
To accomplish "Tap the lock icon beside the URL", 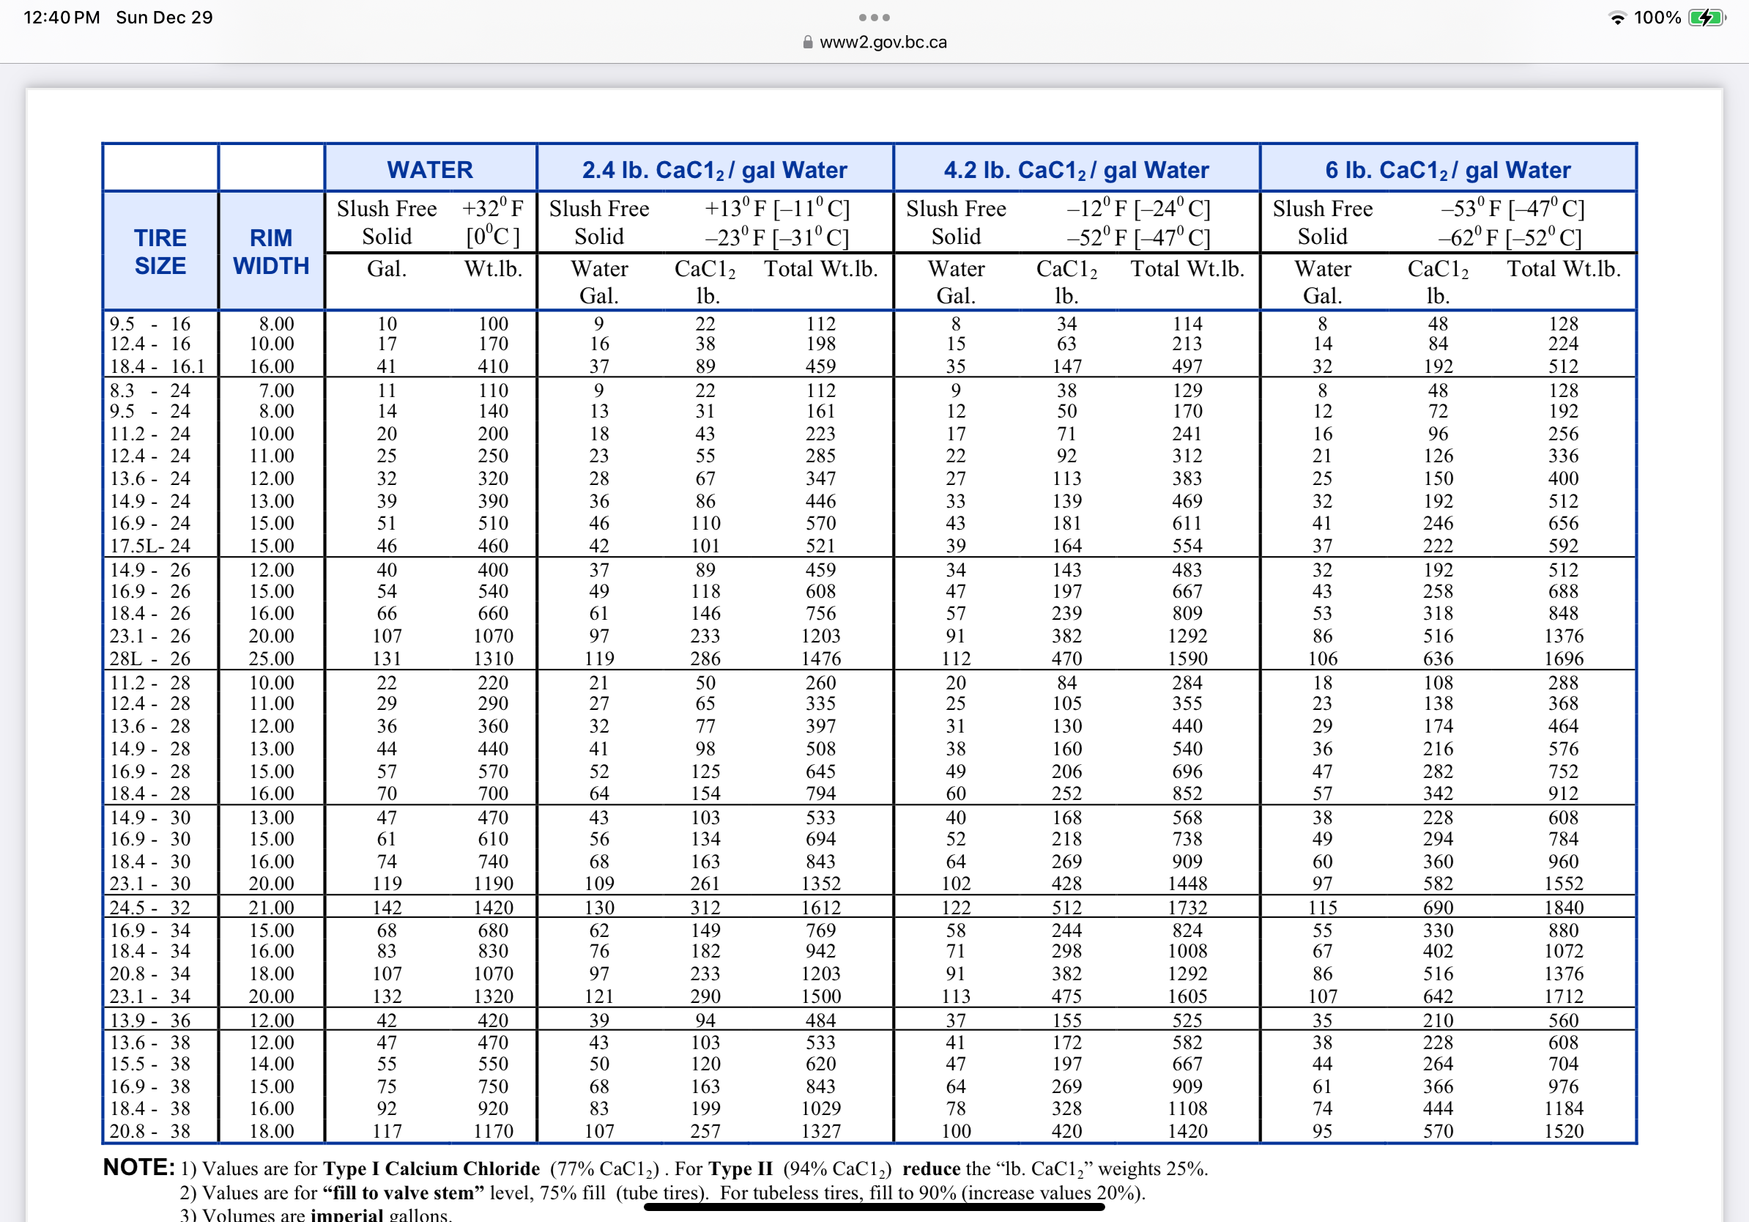I will (x=807, y=42).
